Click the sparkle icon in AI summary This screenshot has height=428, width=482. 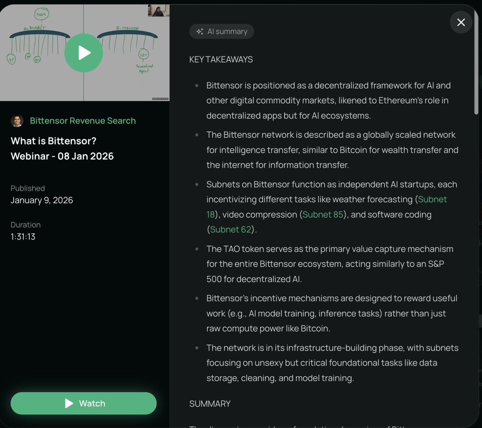pos(200,31)
